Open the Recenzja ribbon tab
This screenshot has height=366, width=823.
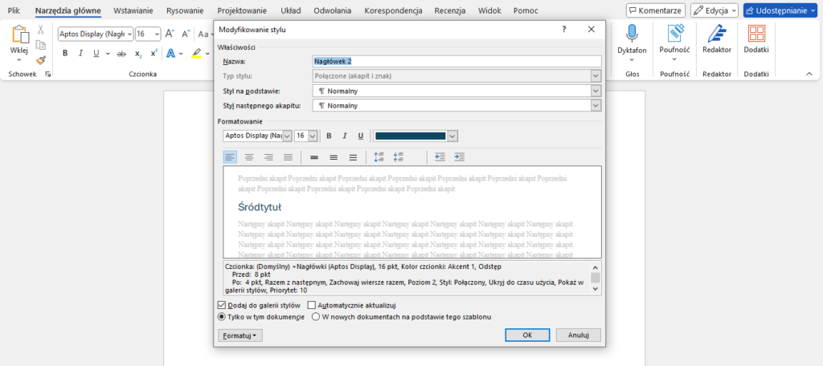click(x=450, y=10)
